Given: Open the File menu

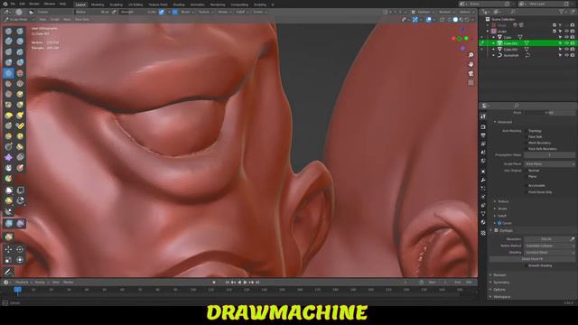Looking at the screenshot, I should [x=13, y=4].
